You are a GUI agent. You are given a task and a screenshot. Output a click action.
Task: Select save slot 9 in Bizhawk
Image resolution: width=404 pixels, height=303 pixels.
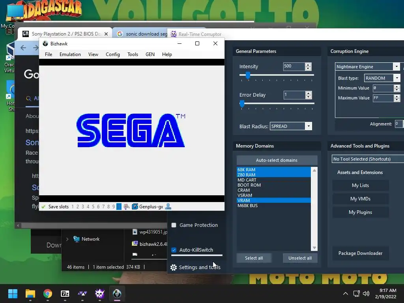114,207
